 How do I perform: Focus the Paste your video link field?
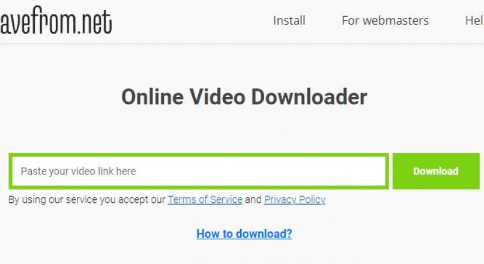pyautogui.click(x=199, y=171)
